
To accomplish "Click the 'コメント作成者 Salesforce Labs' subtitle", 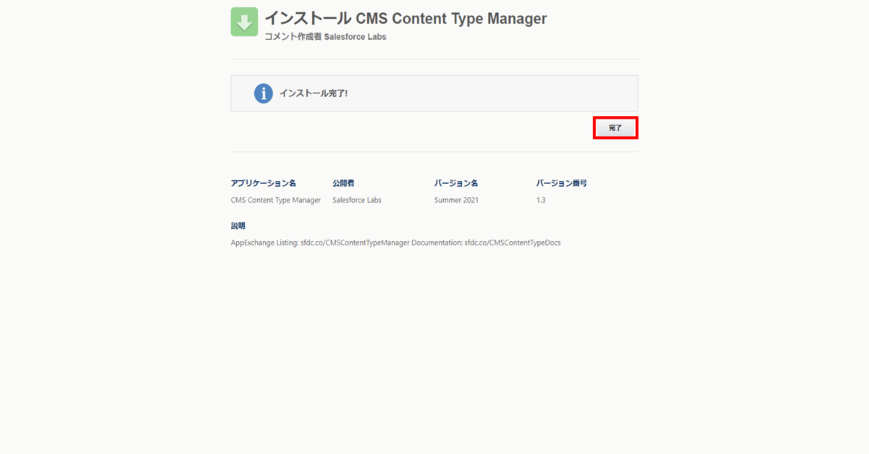I will pos(325,37).
